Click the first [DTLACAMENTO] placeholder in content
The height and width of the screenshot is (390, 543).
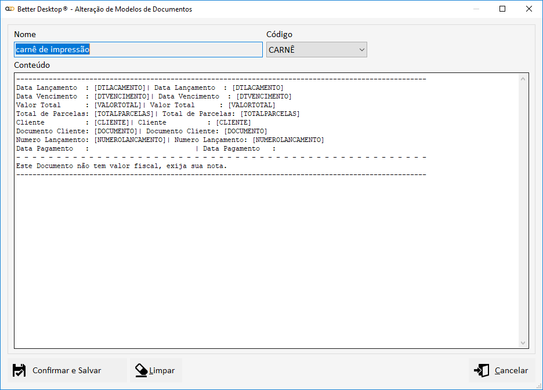120,88
